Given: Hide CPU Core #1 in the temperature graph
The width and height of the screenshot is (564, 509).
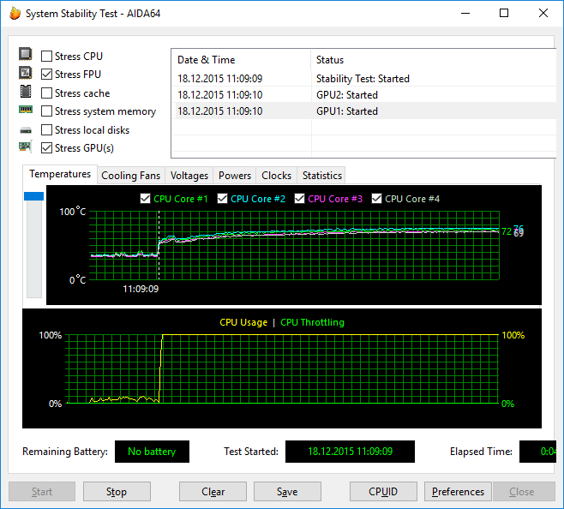Looking at the screenshot, I should [x=145, y=199].
